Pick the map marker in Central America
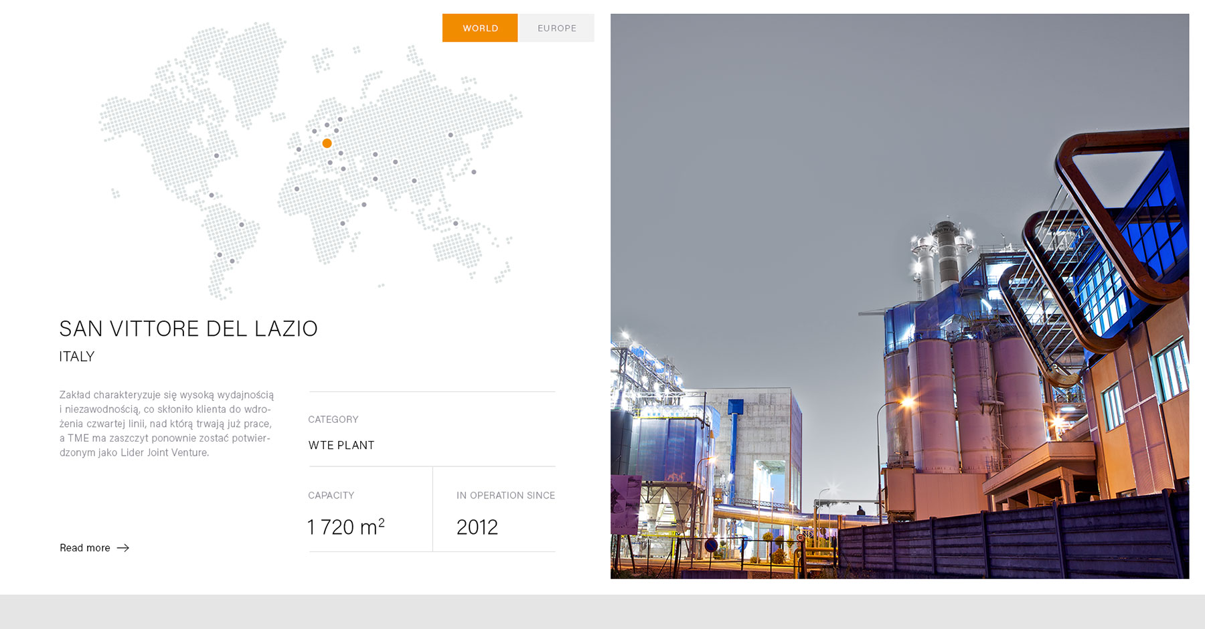This screenshot has width=1205, height=629. click(x=212, y=195)
